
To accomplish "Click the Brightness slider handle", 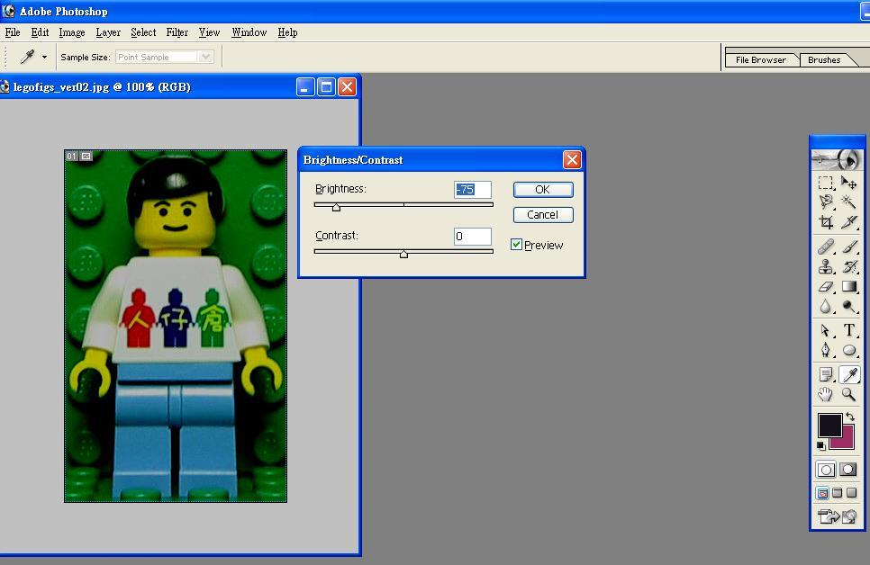I will [x=336, y=207].
